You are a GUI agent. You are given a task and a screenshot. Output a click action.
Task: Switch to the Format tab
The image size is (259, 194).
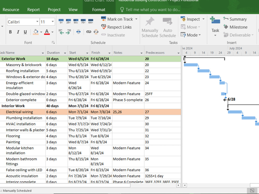99,10
